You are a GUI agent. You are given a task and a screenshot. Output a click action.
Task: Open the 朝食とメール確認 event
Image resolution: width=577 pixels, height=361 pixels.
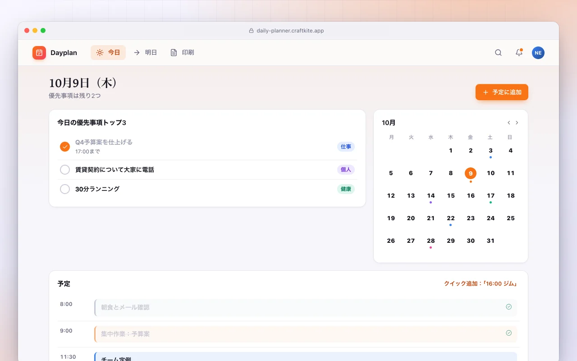pyautogui.click(x=306, y=307)
